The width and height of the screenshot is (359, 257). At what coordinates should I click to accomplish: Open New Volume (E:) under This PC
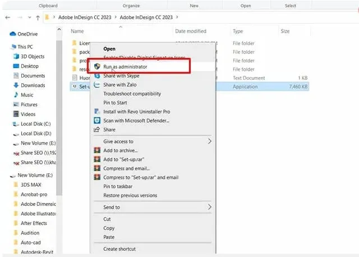[x=38, y=143]
